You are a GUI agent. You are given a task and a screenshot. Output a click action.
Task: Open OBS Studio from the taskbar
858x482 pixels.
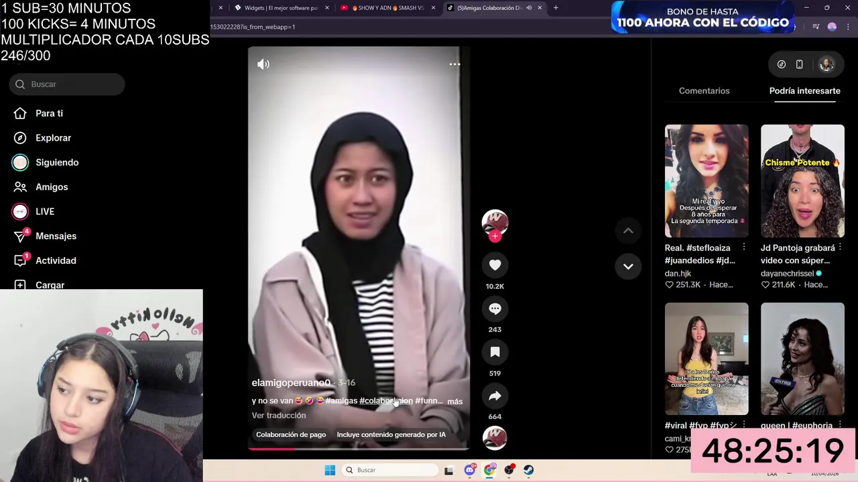point(509,470)
